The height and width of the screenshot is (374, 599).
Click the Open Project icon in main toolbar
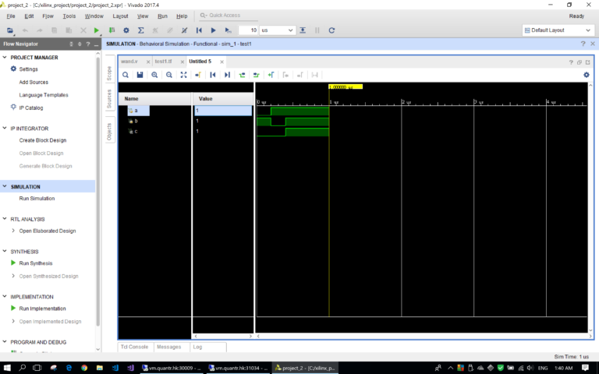pos(10,30)
